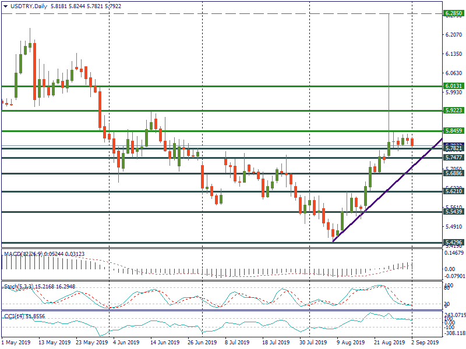Viewport: 466px width, 349px height.
Task: Select the 6.2850 price label
Action: click(x=453, y=13)
